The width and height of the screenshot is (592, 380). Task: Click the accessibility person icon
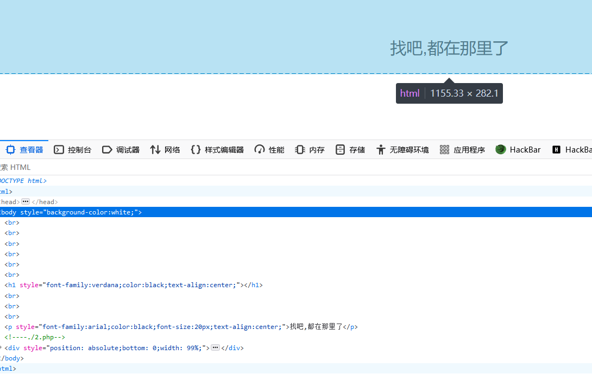[381, 150]
